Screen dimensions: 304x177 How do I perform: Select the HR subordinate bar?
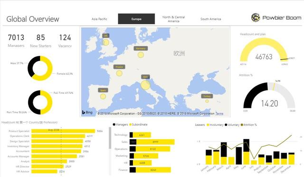click(x=142, y=163)
